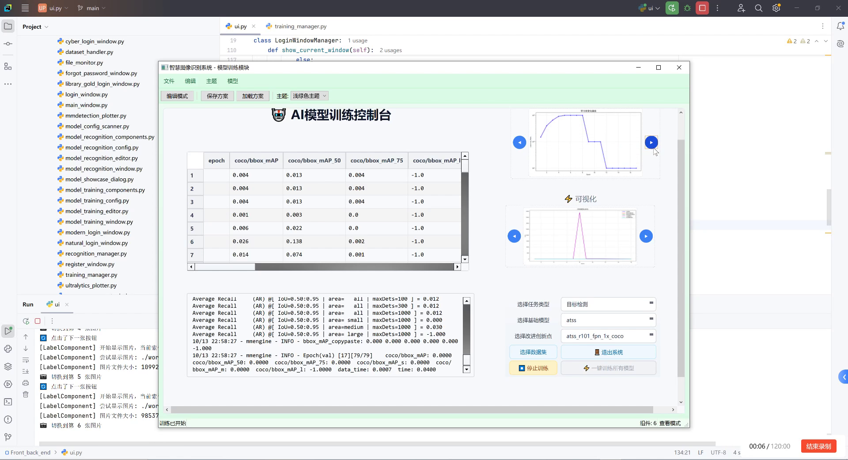848x460 pixels.
Task: Open the Notifications bell icon
Action: (x=840, y=26)
